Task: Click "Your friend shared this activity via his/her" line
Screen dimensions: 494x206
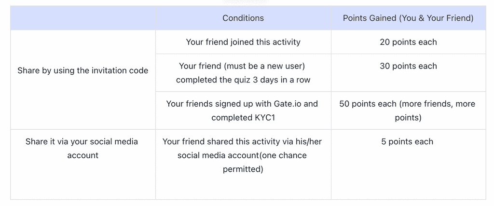Action: [243, 141]
